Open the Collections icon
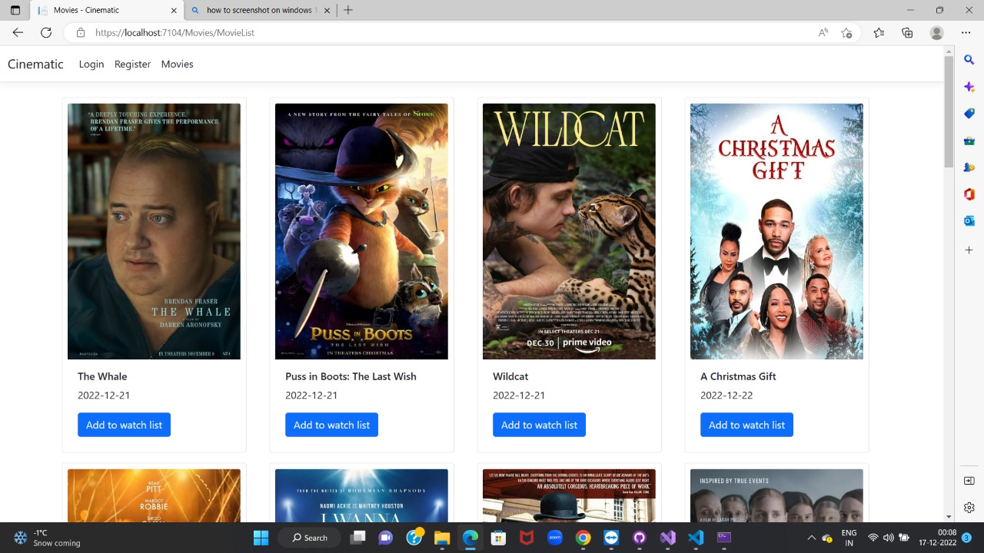The height and width of the screenshot is (553, 984). pyautogui.click(x=907, y=32)
